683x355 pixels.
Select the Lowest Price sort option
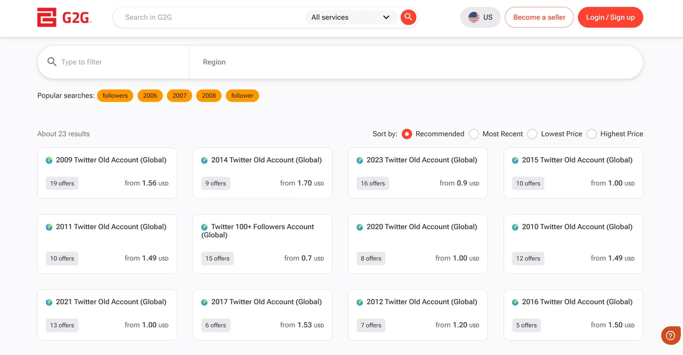(x=532, y=134)
